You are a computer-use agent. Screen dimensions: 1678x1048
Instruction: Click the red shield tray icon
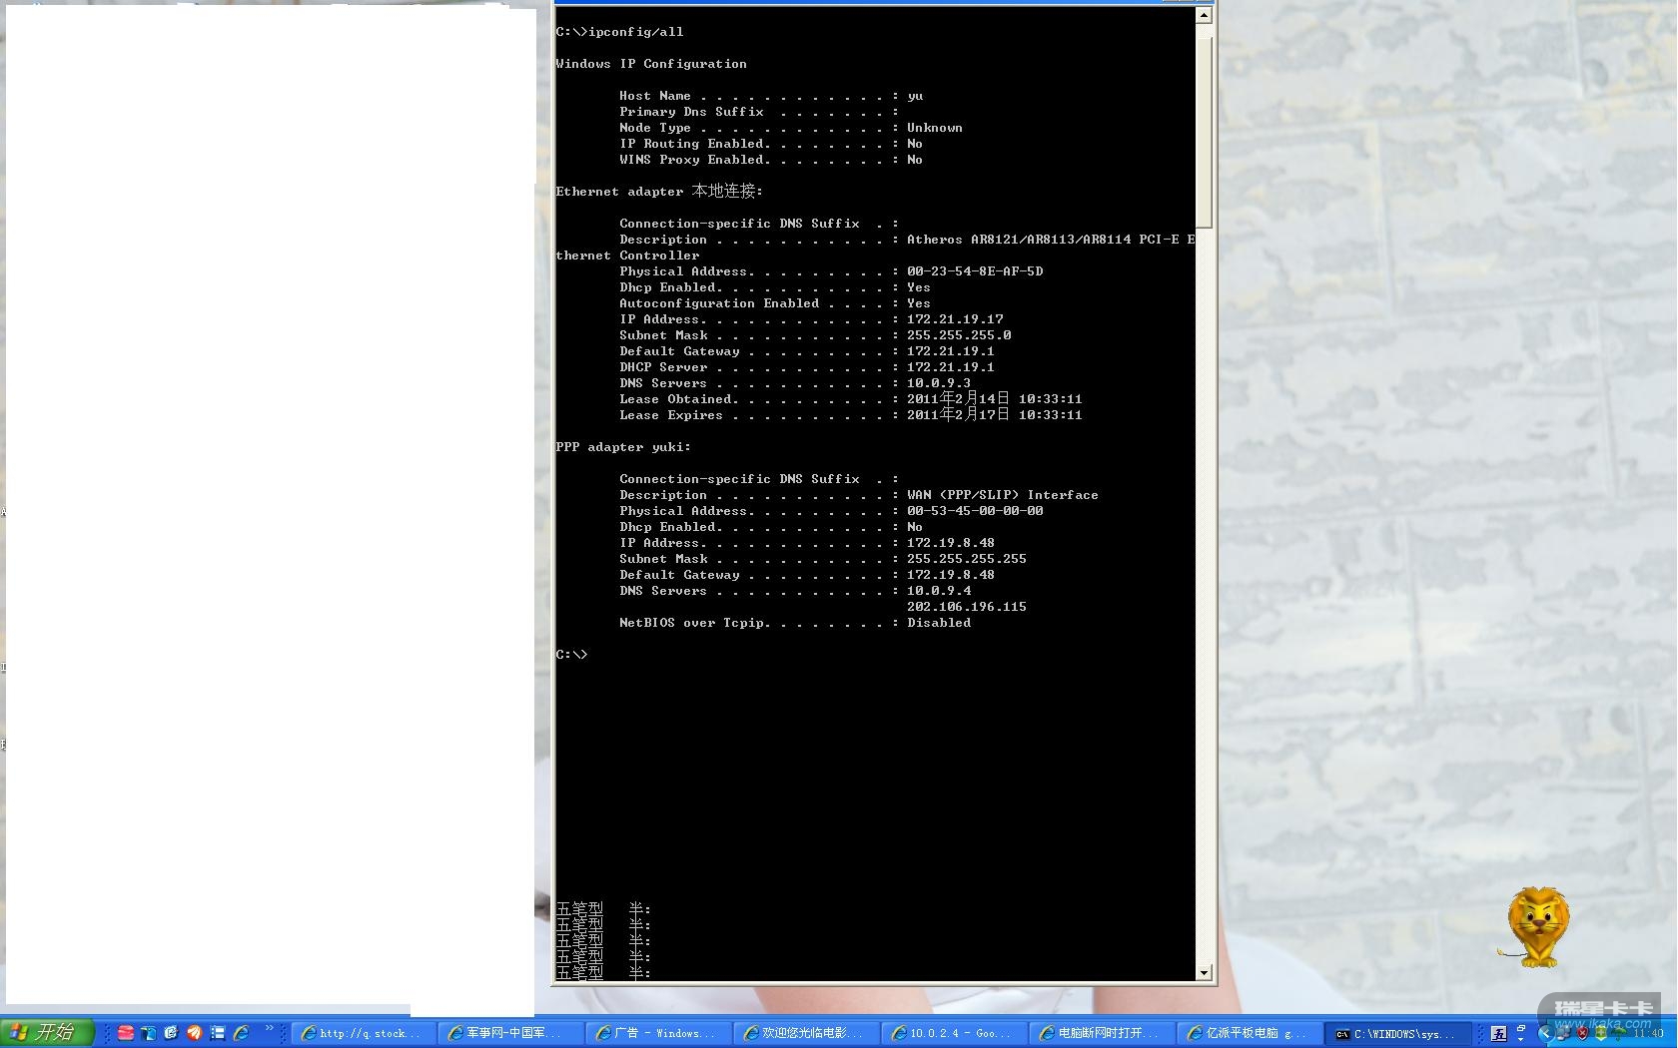click(1582, 1033)
